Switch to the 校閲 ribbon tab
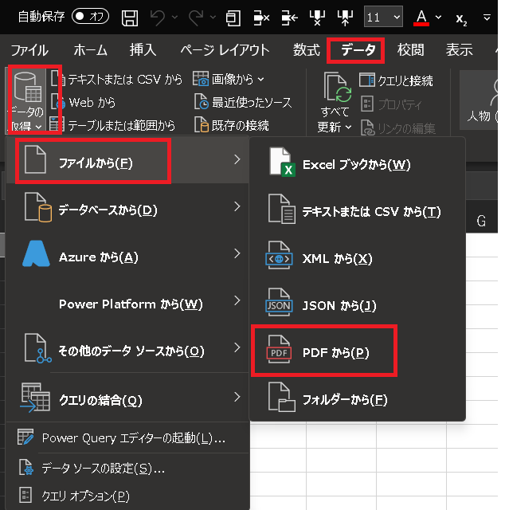Viewport: 505px width, 510px height. 410,50
